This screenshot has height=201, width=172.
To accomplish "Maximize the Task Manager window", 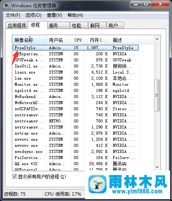I will click(x=146, y=4).
